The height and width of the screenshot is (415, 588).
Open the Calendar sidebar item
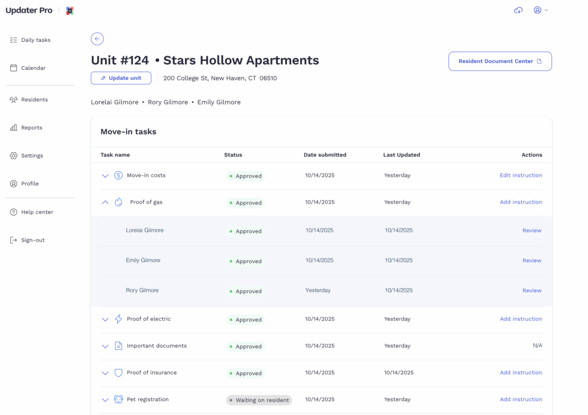coord(33,68)
